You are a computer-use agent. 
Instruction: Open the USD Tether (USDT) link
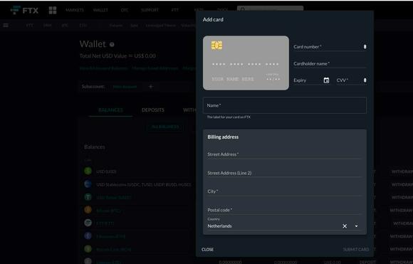pyautogui.click(x=114, y=197)
